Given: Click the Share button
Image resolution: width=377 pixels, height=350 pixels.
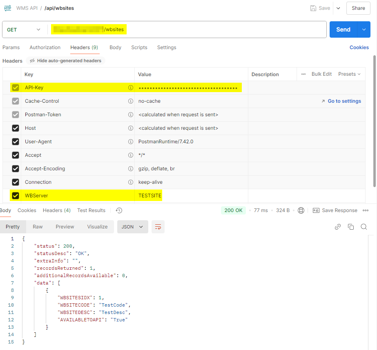Looking at the screenshot, I should 358,8.
